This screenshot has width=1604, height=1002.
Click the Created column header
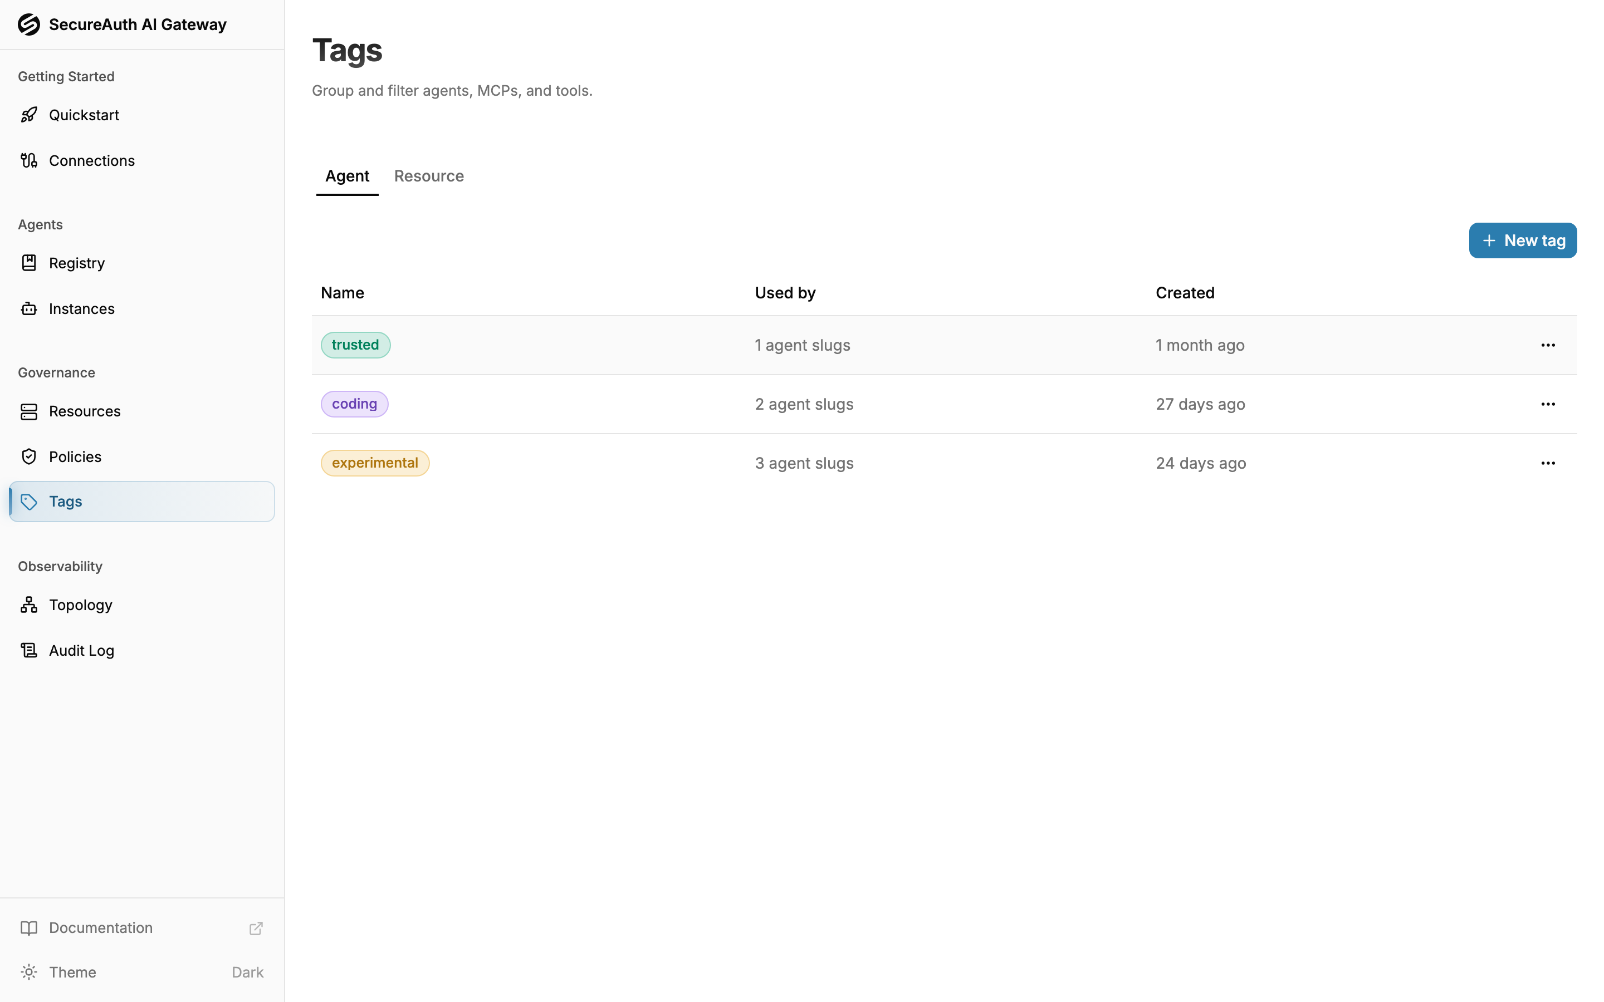[1185, 293]
